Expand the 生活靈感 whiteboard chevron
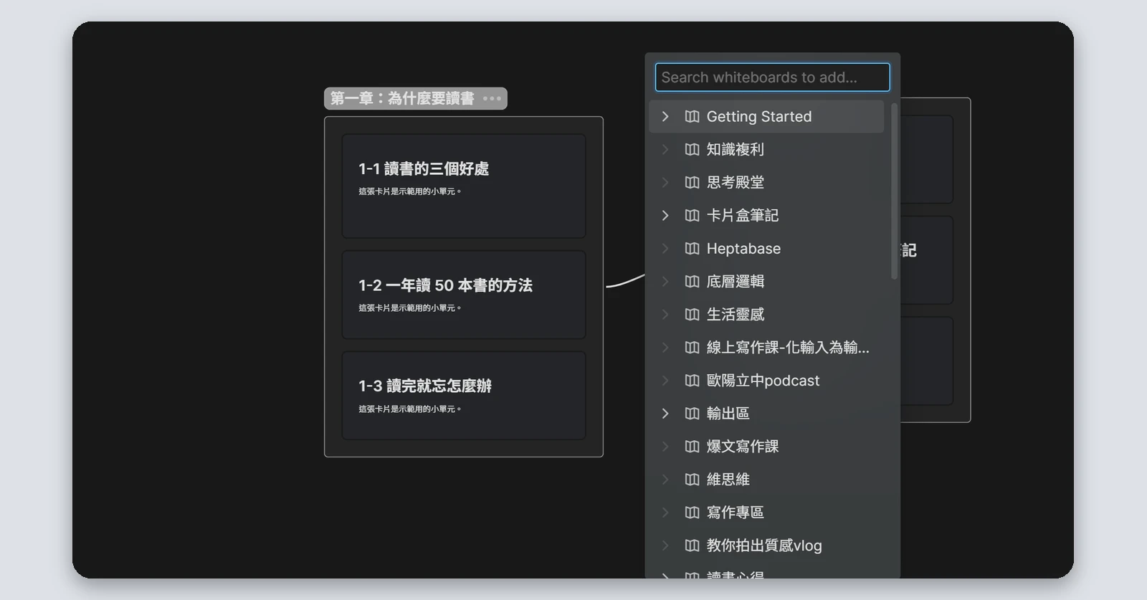The height and width of the screenshot is (600, 1147). coord(665,314)
